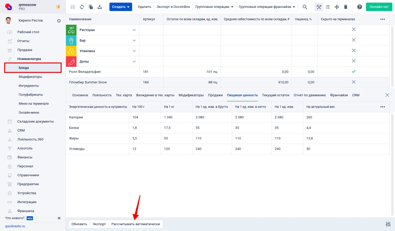Viewport: 395px width, 231px height.
Task: Switch to the Тех. карта tab
Action: tap(124, 95)
